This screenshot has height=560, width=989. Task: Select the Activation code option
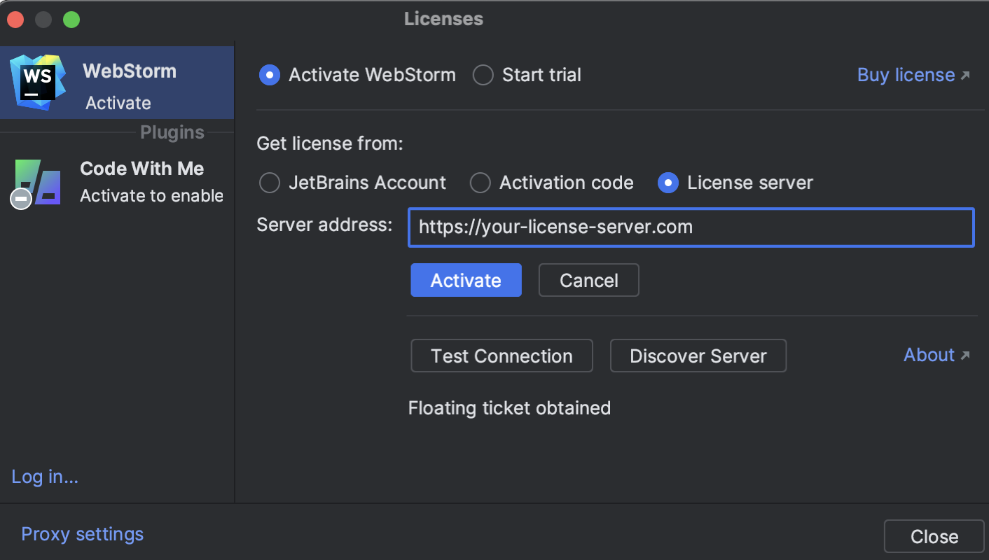pos(480,183)
